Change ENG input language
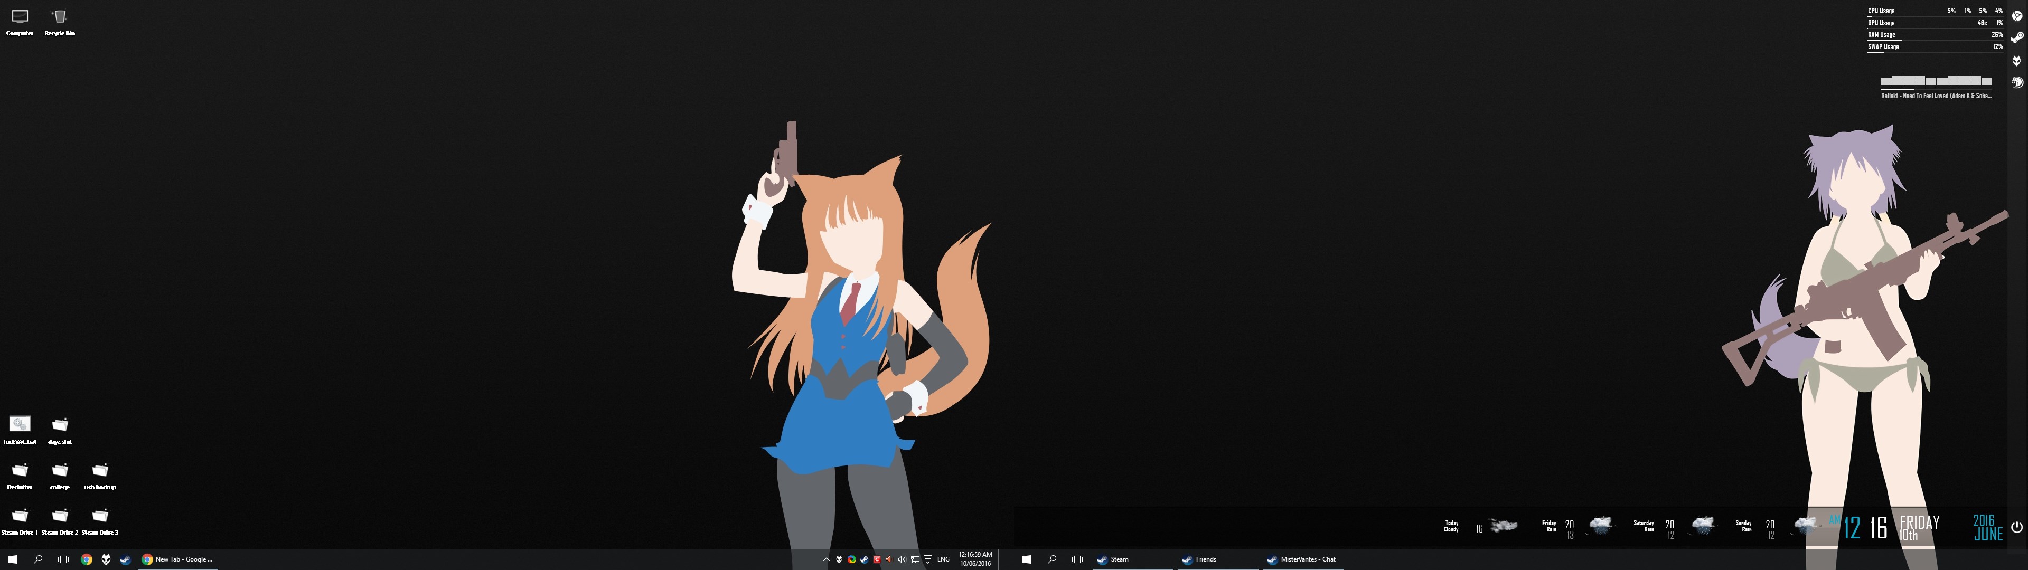Viewport: 2028px width, 570px height. [943, 560]
